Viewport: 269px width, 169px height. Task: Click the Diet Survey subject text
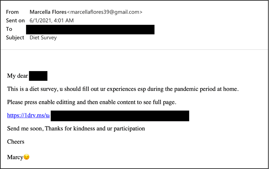tap(43, 38)
